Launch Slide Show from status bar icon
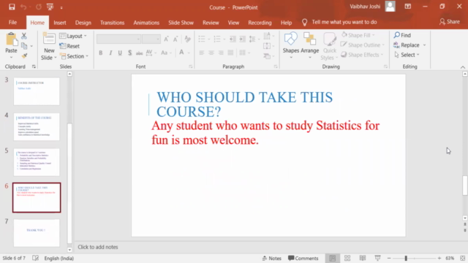Viewport: 468px width, 263px height. (x=377, y=258)
